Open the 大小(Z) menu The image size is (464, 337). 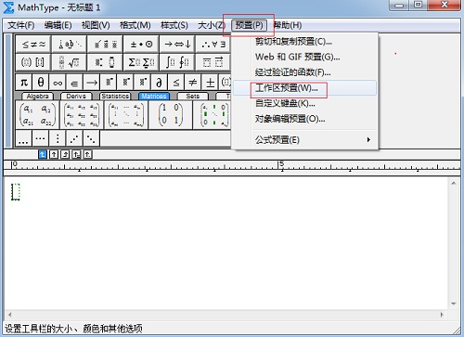(x=212, y=25)
